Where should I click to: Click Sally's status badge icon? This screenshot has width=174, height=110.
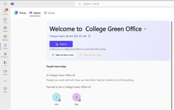pyautogui.click(x=80, y=100)
